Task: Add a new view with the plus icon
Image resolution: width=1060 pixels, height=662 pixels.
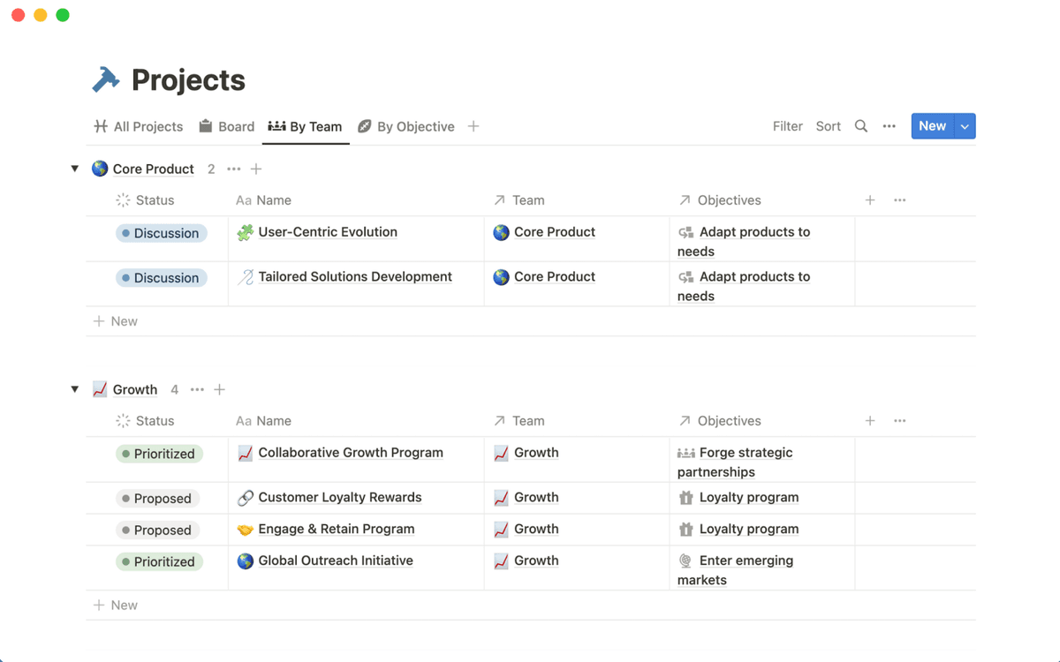Action: tap(473, 126)
